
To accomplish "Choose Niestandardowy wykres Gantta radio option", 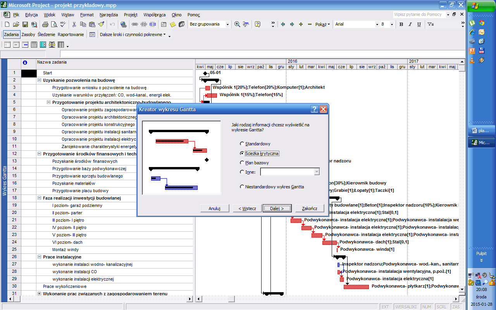I will pos(272,186).
